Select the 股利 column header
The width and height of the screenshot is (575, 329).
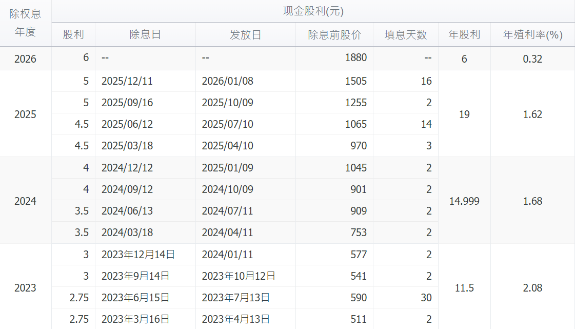73,35
